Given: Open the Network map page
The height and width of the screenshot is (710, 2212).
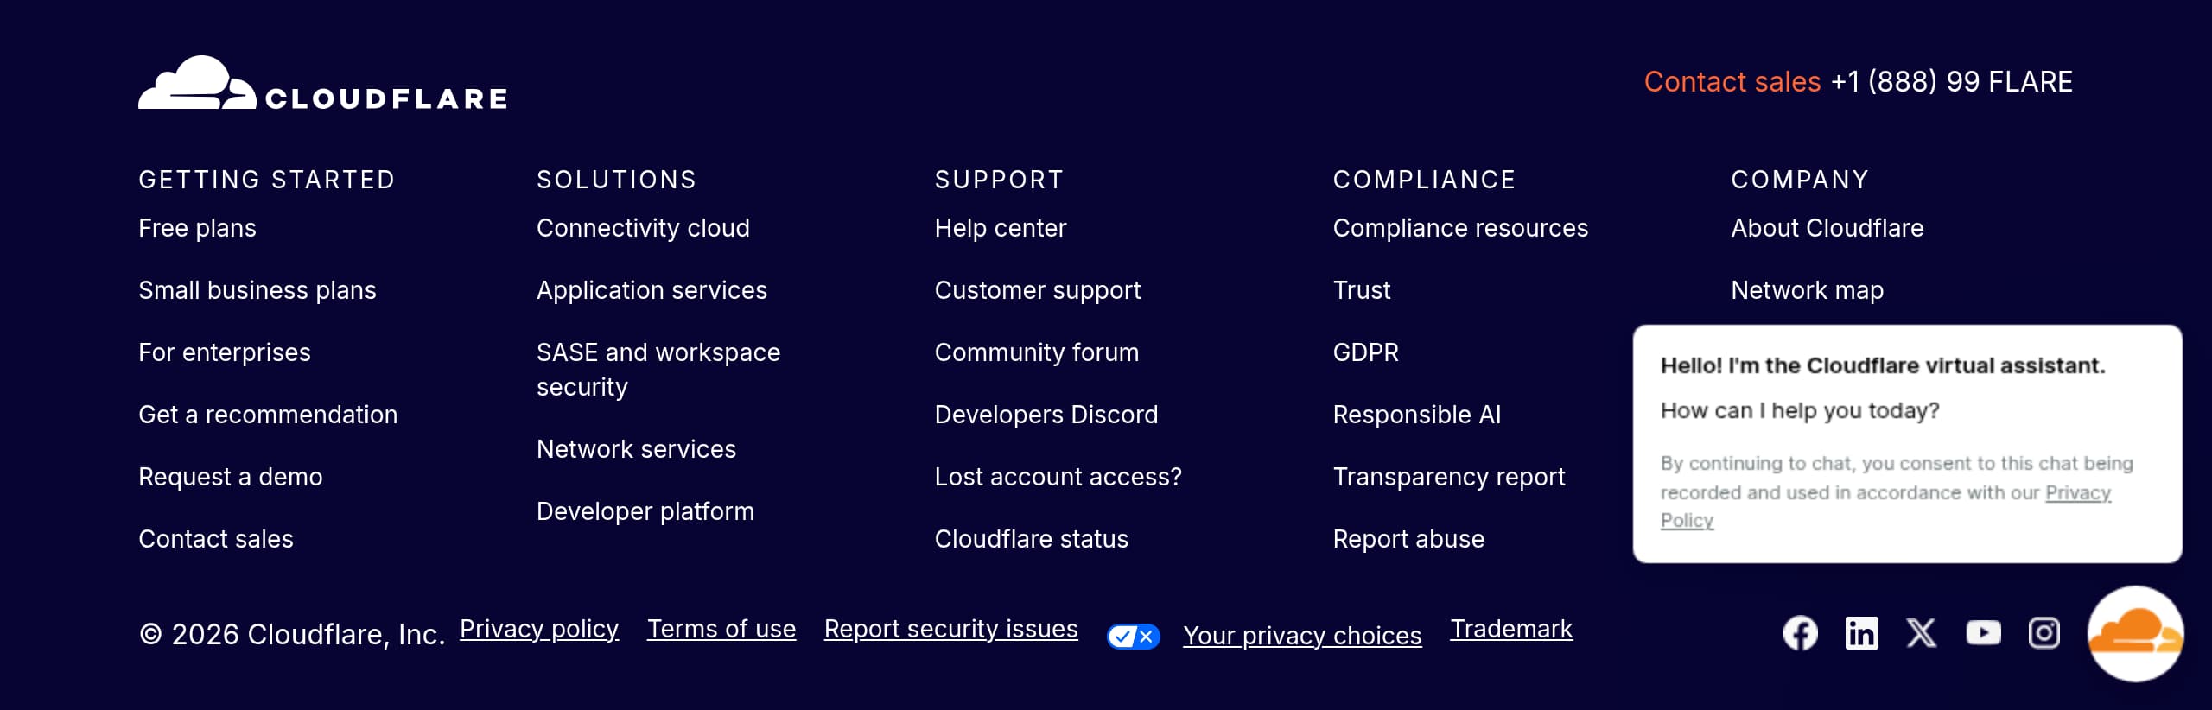Looking at the screenshot, I should 1807,290.
